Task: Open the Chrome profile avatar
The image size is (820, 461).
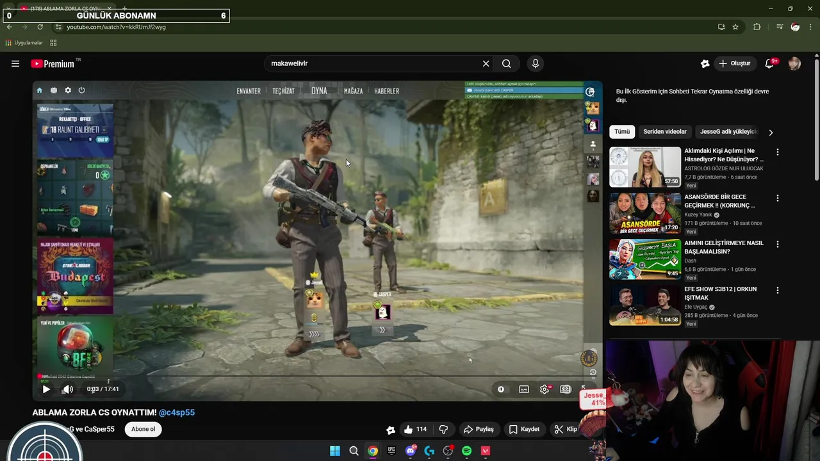Action: (795, 27)
